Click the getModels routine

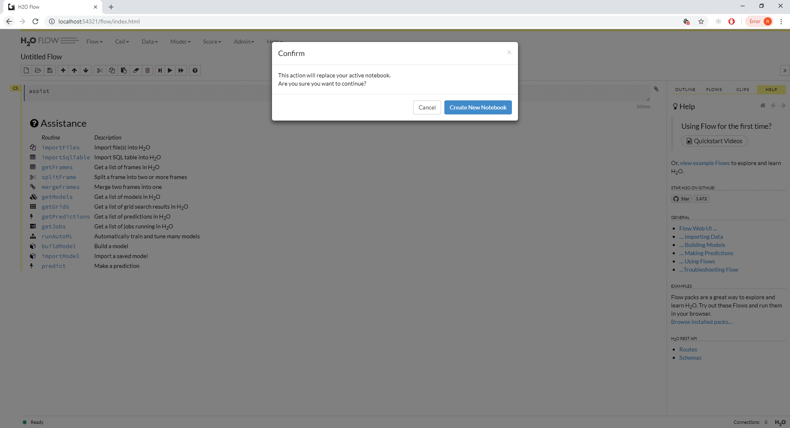coord(57,197)
